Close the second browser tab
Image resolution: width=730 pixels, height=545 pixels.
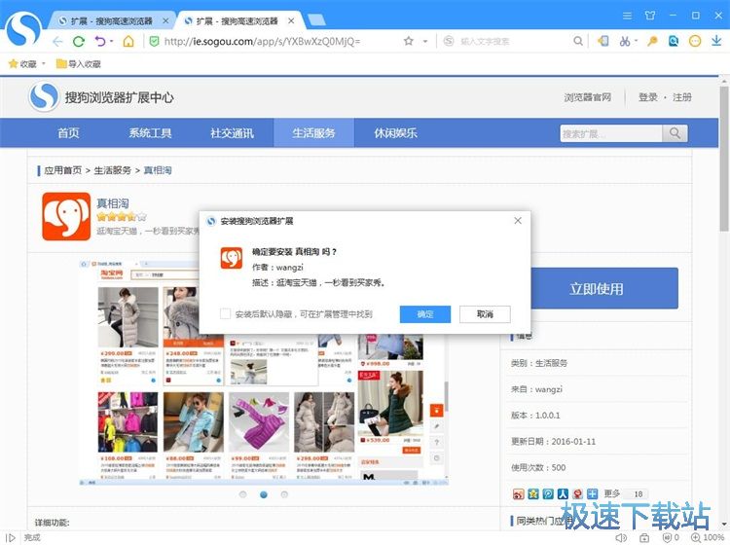tap(291, 21)
